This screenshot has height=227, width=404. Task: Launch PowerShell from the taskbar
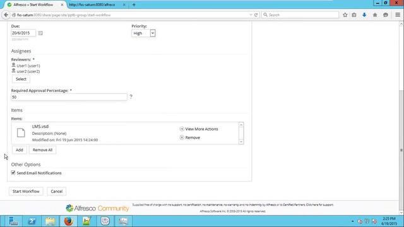(x=32, y=221)
